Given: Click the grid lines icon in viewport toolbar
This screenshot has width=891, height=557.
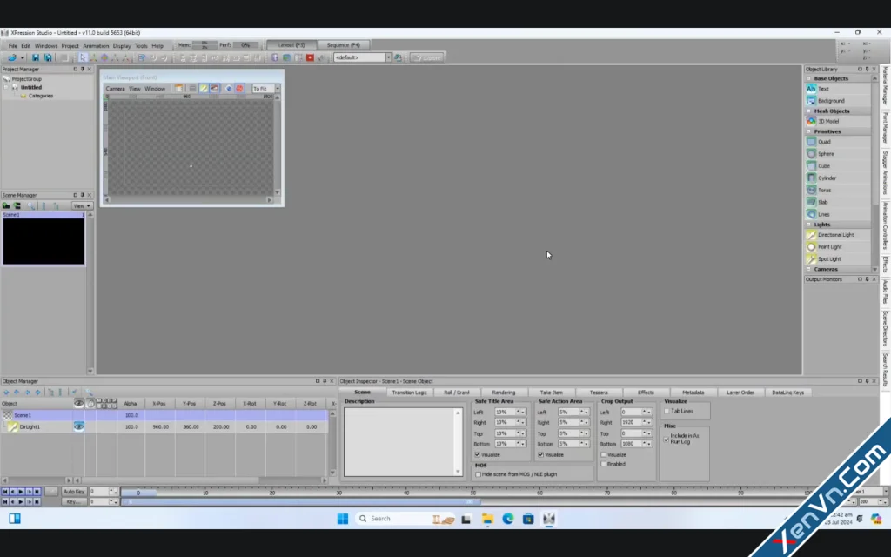Looking at the screenshot, I should click(x=192, y=89).
